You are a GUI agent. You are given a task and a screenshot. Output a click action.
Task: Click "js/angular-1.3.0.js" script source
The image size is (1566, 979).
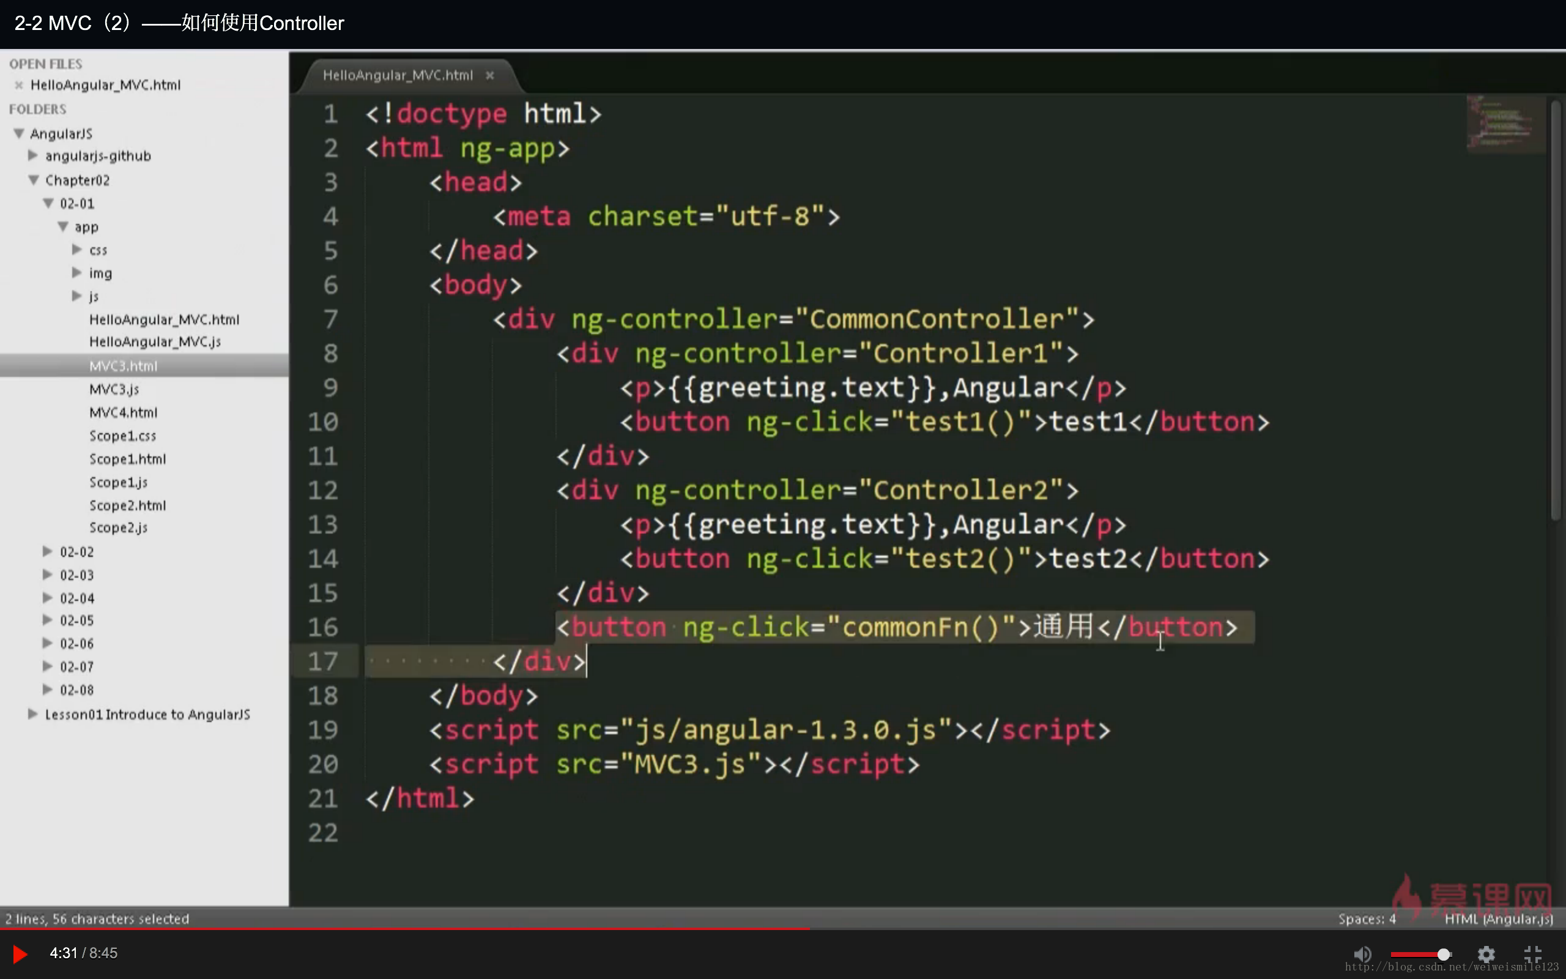(x=785, y=731)
